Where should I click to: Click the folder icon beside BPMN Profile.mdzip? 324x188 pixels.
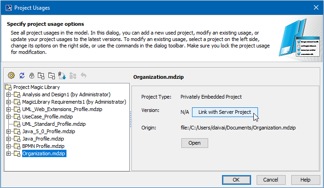tap(17, 146)
